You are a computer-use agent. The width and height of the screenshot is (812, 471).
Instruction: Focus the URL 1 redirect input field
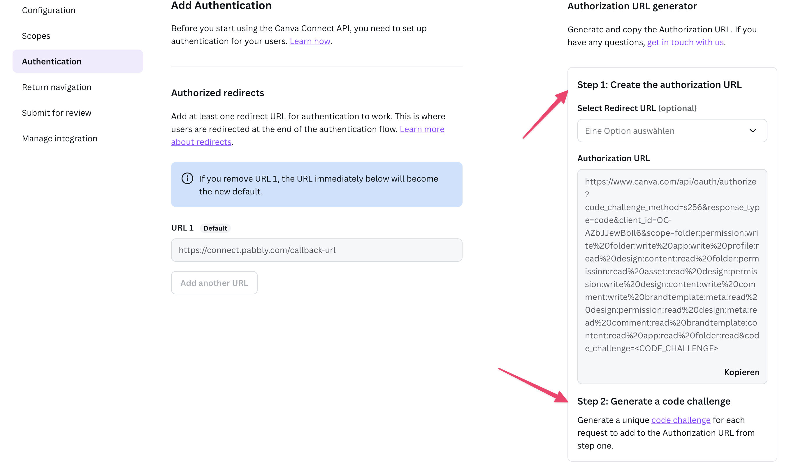coord(317,250)
